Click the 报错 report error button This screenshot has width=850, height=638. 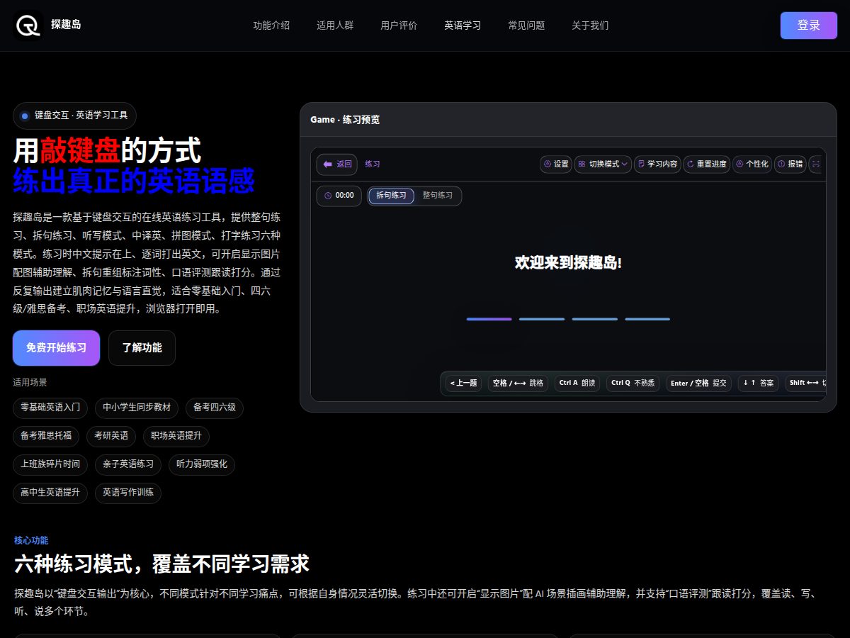(x=790, y=164)
